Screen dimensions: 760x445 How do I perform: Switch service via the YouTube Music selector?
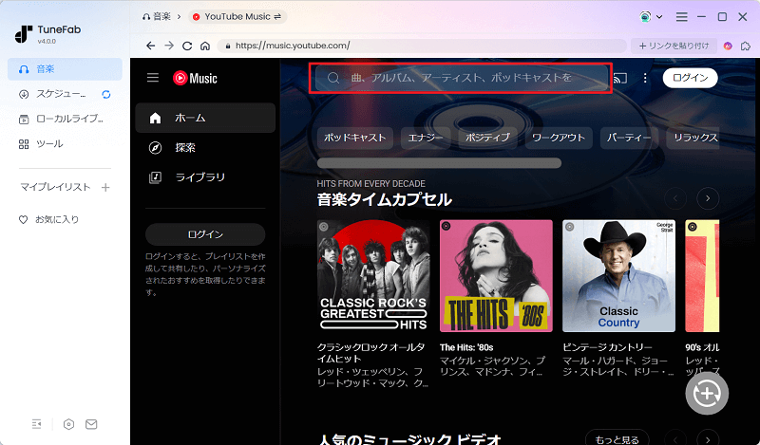237,16
